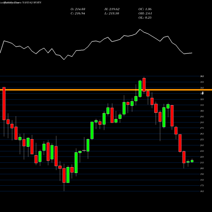212x212 pixels.
Task: Select the OH: 2.61 readout
Action: click(145, 14)
